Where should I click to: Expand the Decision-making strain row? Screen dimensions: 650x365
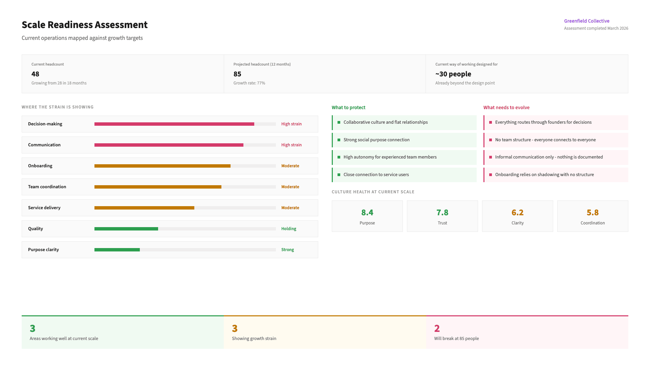click(170, 124)
